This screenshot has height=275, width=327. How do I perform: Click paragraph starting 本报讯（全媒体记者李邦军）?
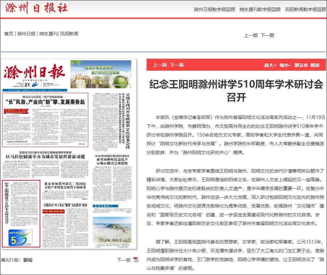click(236, 135)
